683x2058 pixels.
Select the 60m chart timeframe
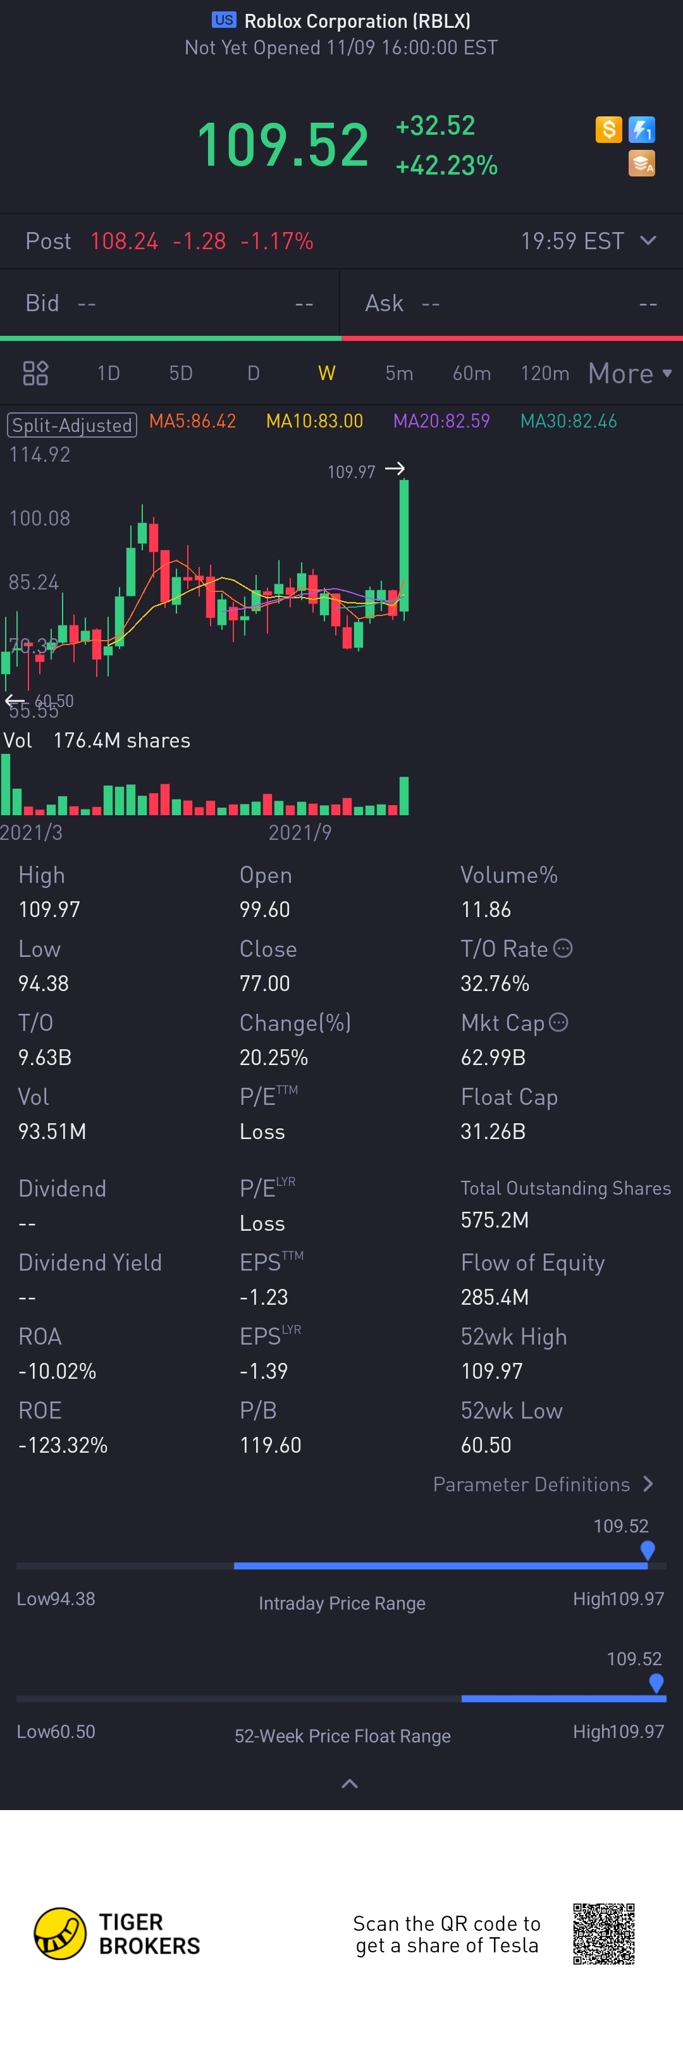click(471, 373)
